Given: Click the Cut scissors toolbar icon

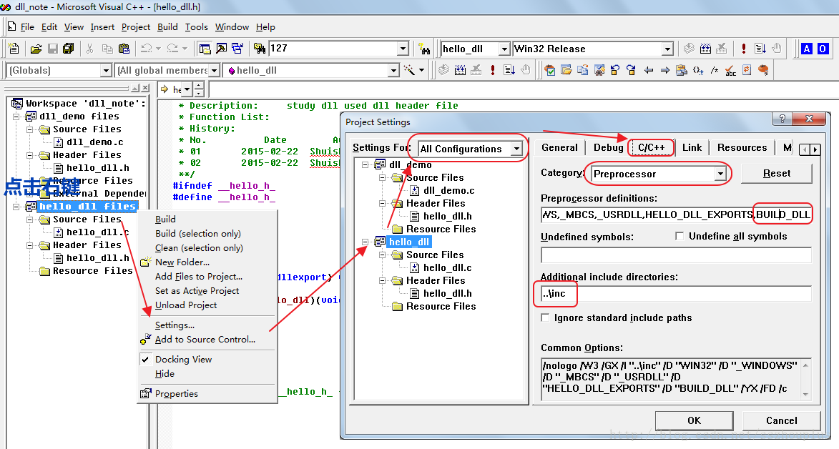Looking at the screenshot, I should coord(90,49).
